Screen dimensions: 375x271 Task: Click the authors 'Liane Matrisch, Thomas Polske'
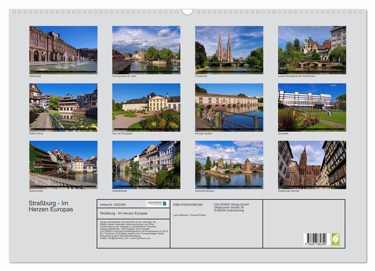pos(189,215)
